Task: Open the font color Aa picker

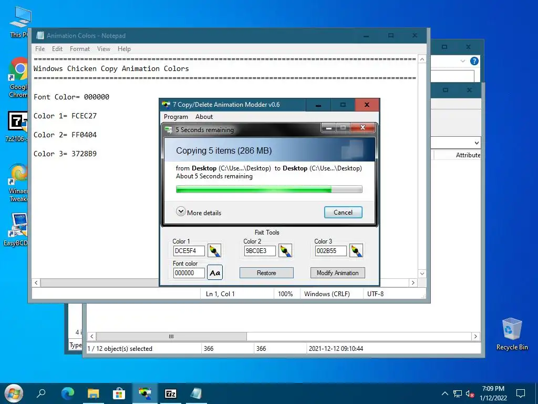Action: [x=215, y=273]
